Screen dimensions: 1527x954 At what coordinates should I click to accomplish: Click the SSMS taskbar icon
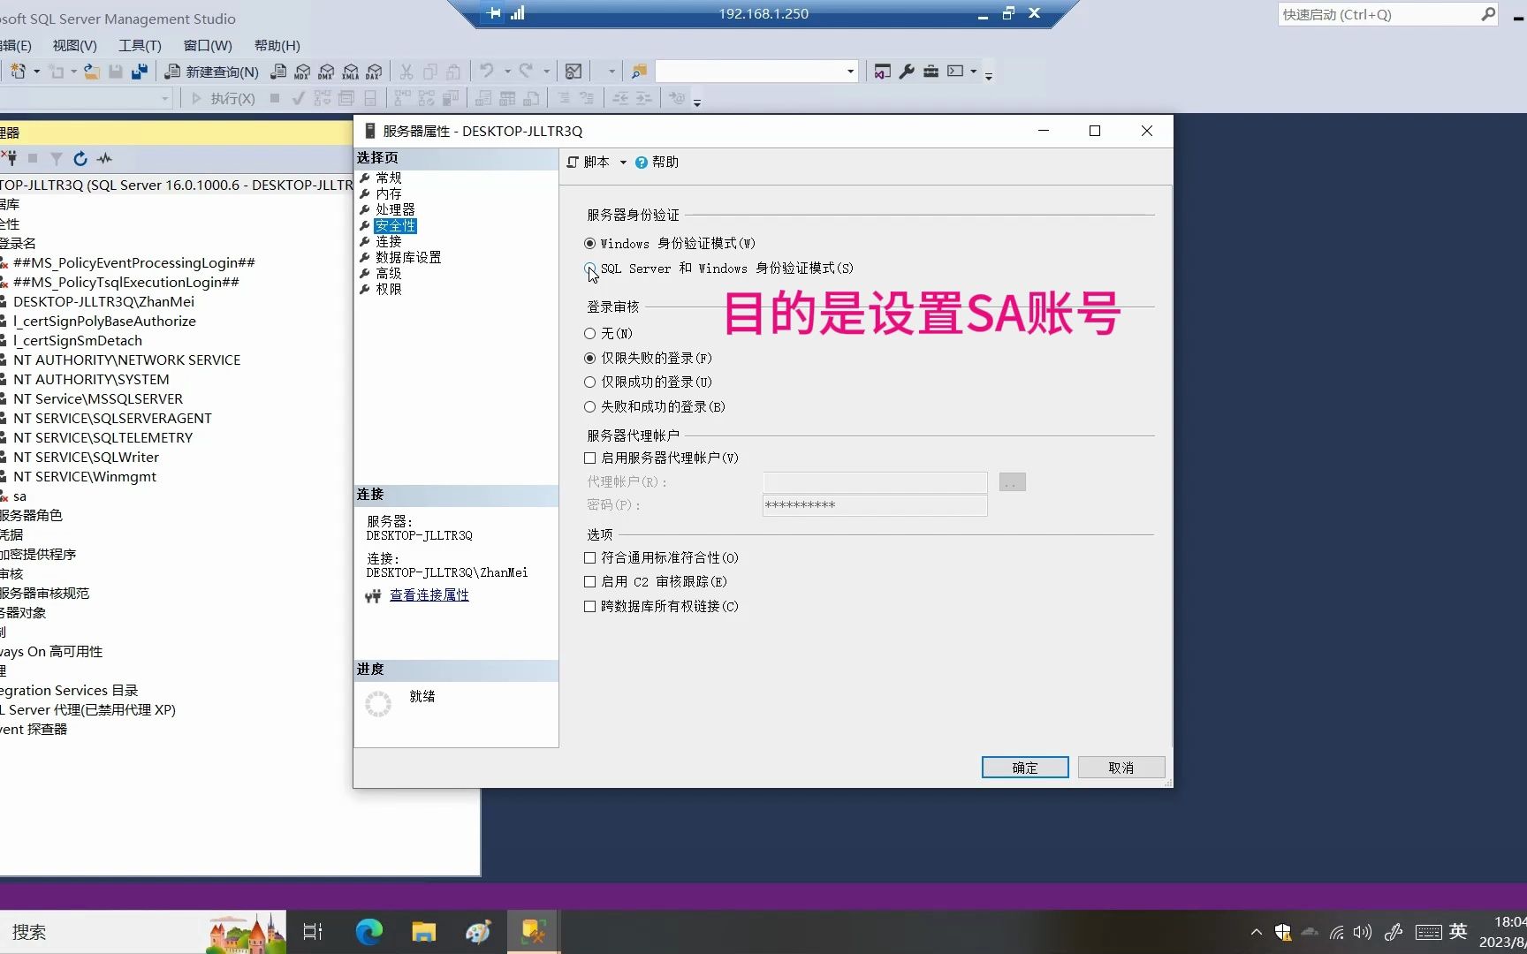533,931
